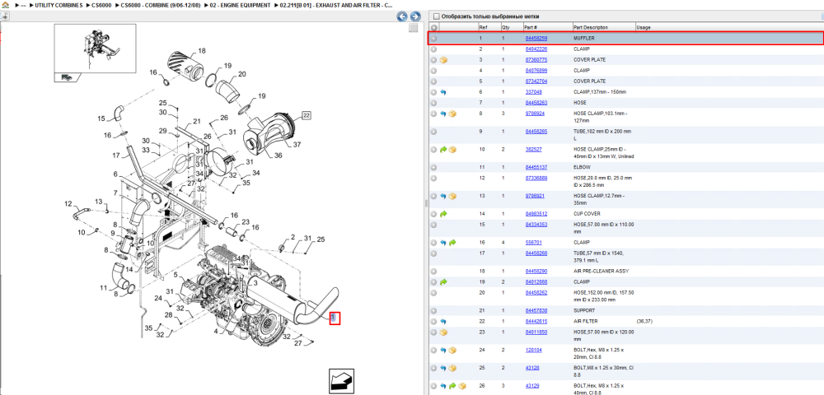
Task: Select callout 17 on the diagram
Action: pos(117,156)
